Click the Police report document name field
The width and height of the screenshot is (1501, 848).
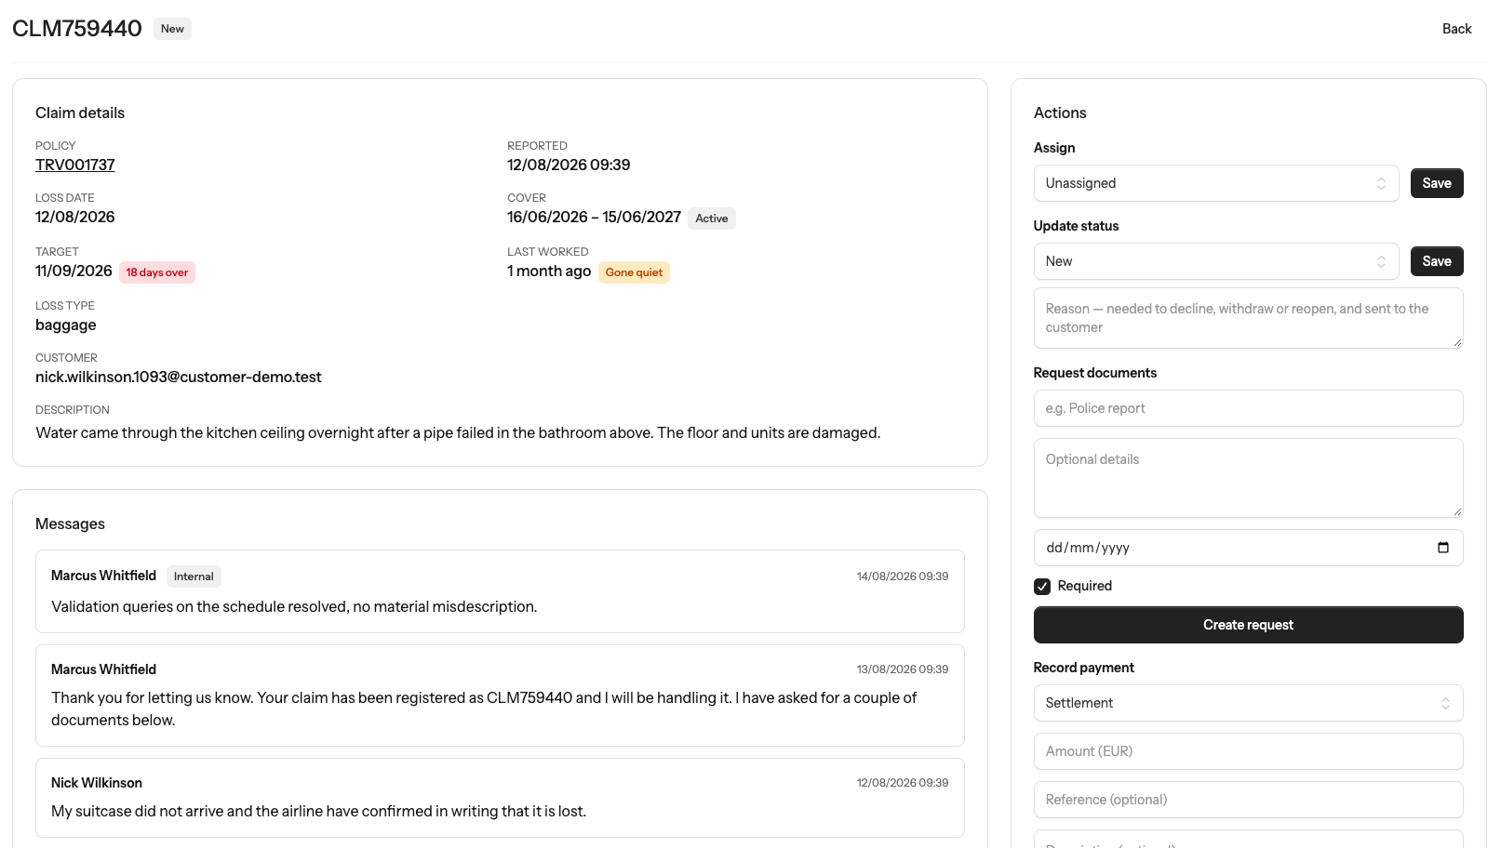pos(1248,408)
